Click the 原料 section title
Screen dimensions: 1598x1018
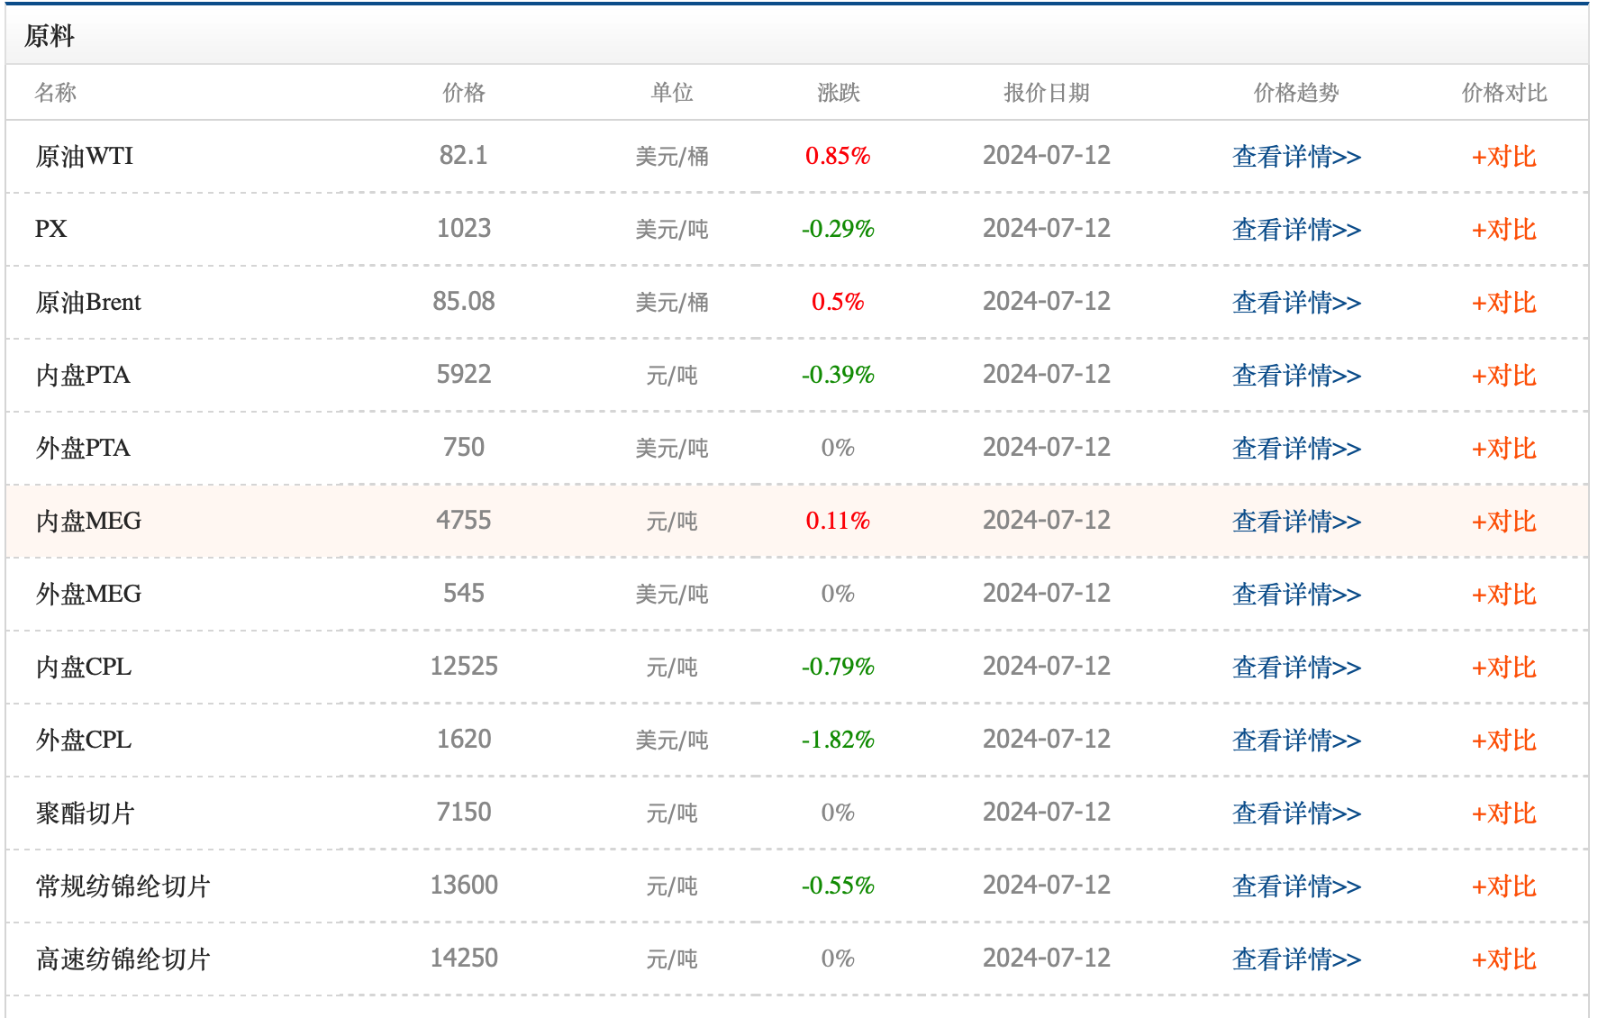49,36
